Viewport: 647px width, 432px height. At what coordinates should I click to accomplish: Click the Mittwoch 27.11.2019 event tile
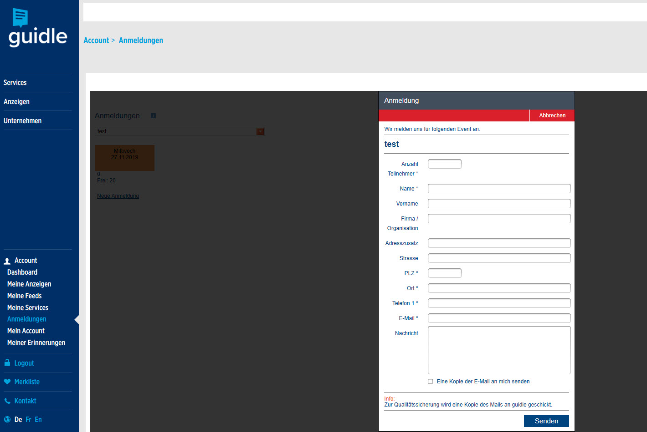tap(124, 158)
